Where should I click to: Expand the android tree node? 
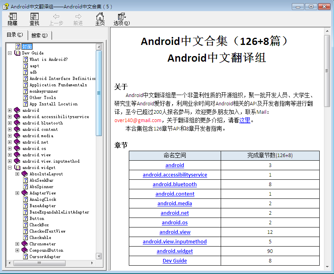click(x=10, y=111)
